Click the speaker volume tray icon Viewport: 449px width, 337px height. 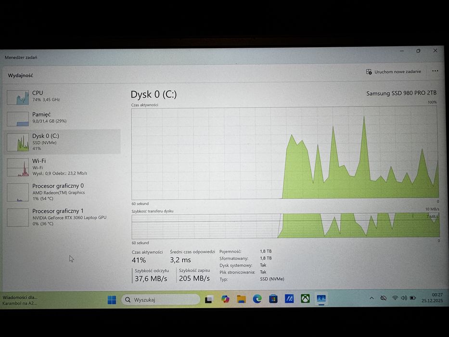(404, 298)
